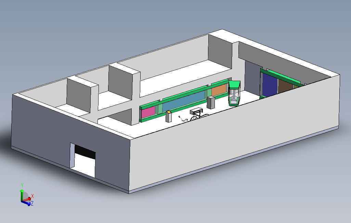Screen dimensions: 351x223
Task: Select the dark blue panel on the right display
Action: click(x=270, y=85)
